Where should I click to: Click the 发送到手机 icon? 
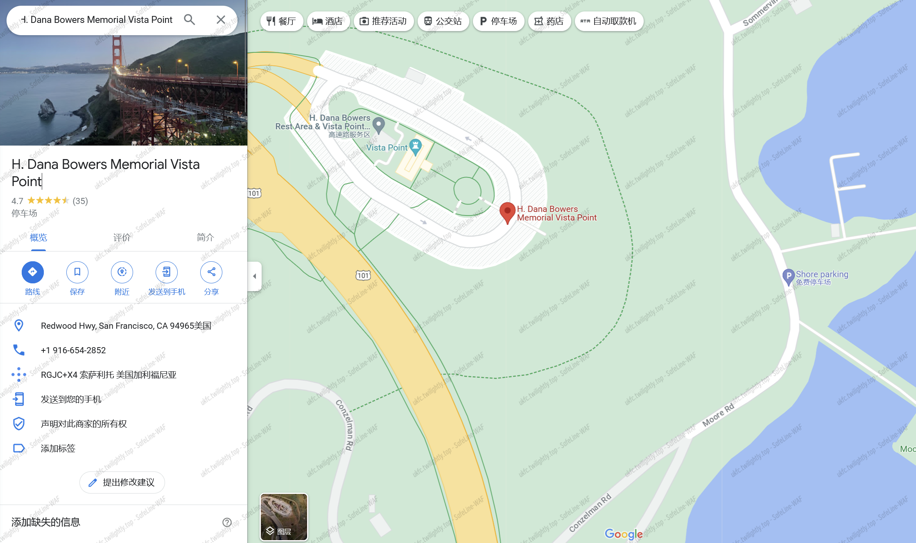coord(167,272)
